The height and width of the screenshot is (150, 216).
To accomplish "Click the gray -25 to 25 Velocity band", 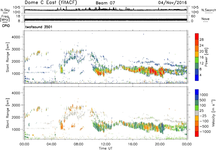I will 197,113.
